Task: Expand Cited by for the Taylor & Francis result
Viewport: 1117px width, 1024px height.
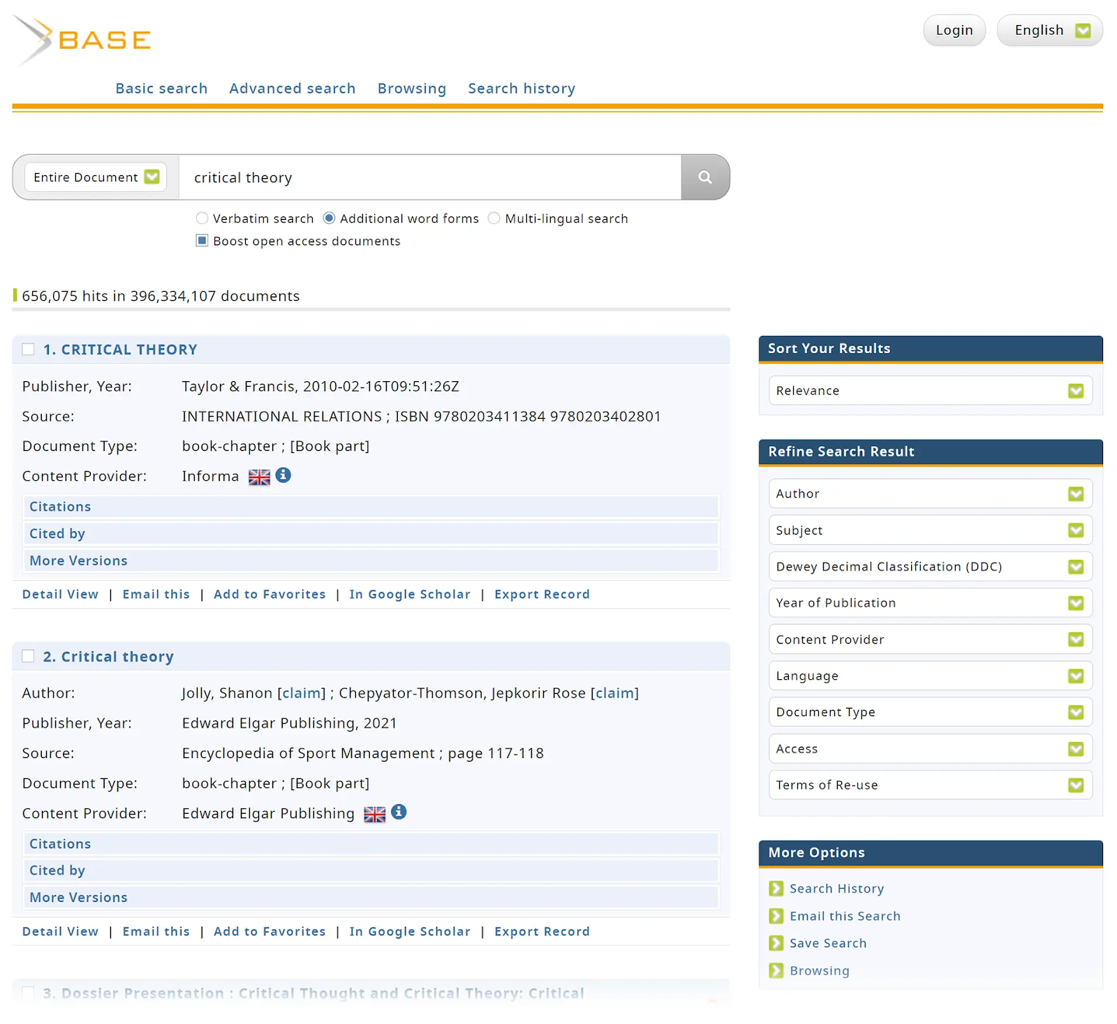Action: (371, 534)
